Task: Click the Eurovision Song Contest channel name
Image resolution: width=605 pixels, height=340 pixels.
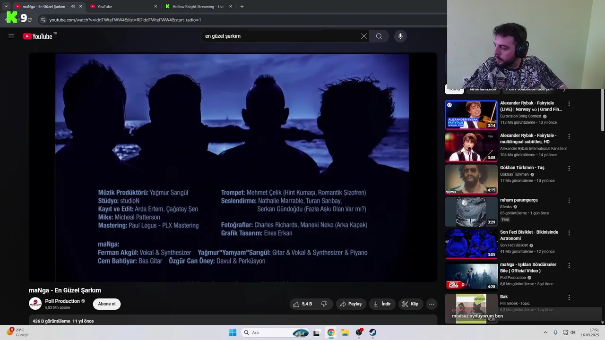Action: (x=521, y=116)
